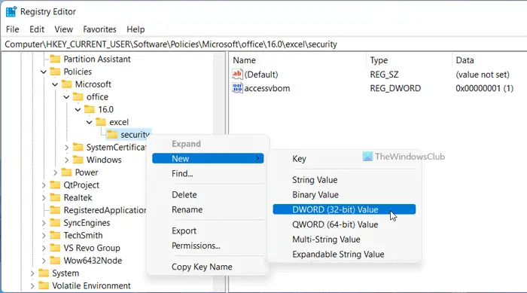Select Rename in the context menu
The width and height of the screenshot is (527, 293).
click(208, 209)
